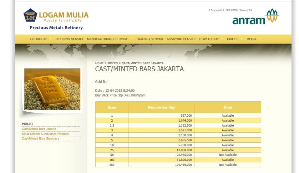Expand the PRODUCTS dropdown arrow

[x=51, y=39]
